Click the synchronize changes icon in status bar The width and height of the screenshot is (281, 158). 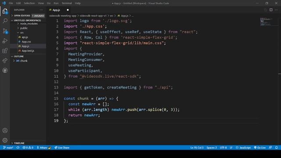18,147
